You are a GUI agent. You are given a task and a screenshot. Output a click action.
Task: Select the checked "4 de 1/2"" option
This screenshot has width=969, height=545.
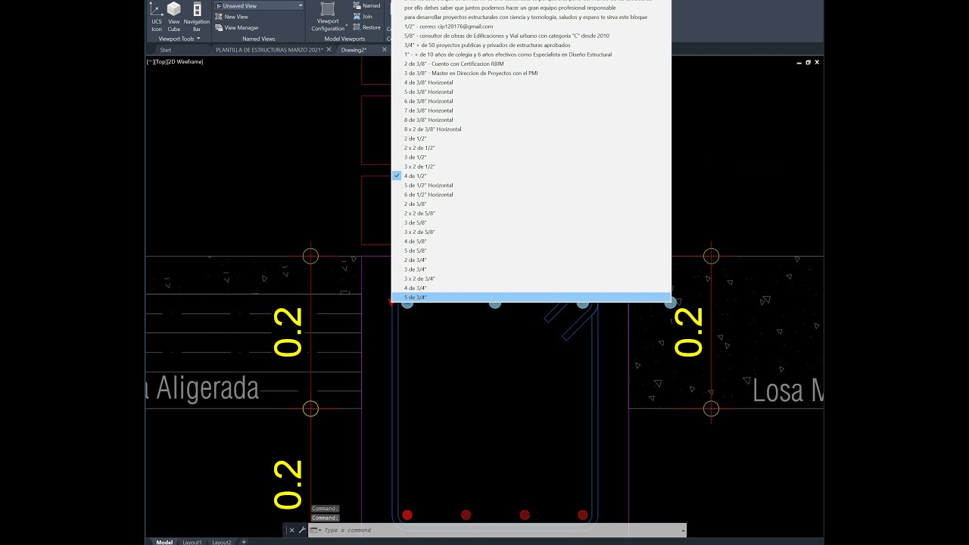[x=531, y=176]
